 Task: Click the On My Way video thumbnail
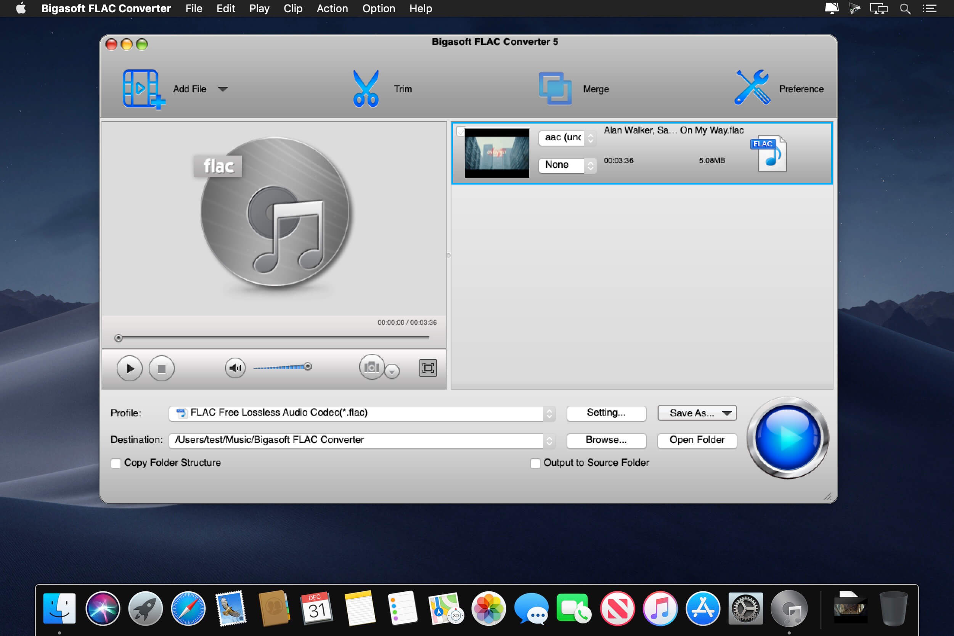(x=497, y=153)
